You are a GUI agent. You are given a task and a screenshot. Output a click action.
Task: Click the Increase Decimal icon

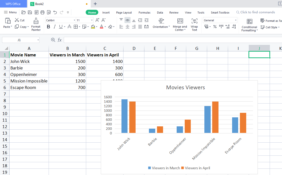point(227,27)
